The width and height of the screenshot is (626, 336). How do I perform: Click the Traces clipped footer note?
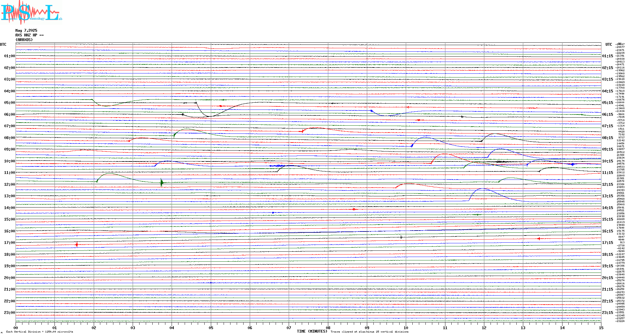point(369,332)
